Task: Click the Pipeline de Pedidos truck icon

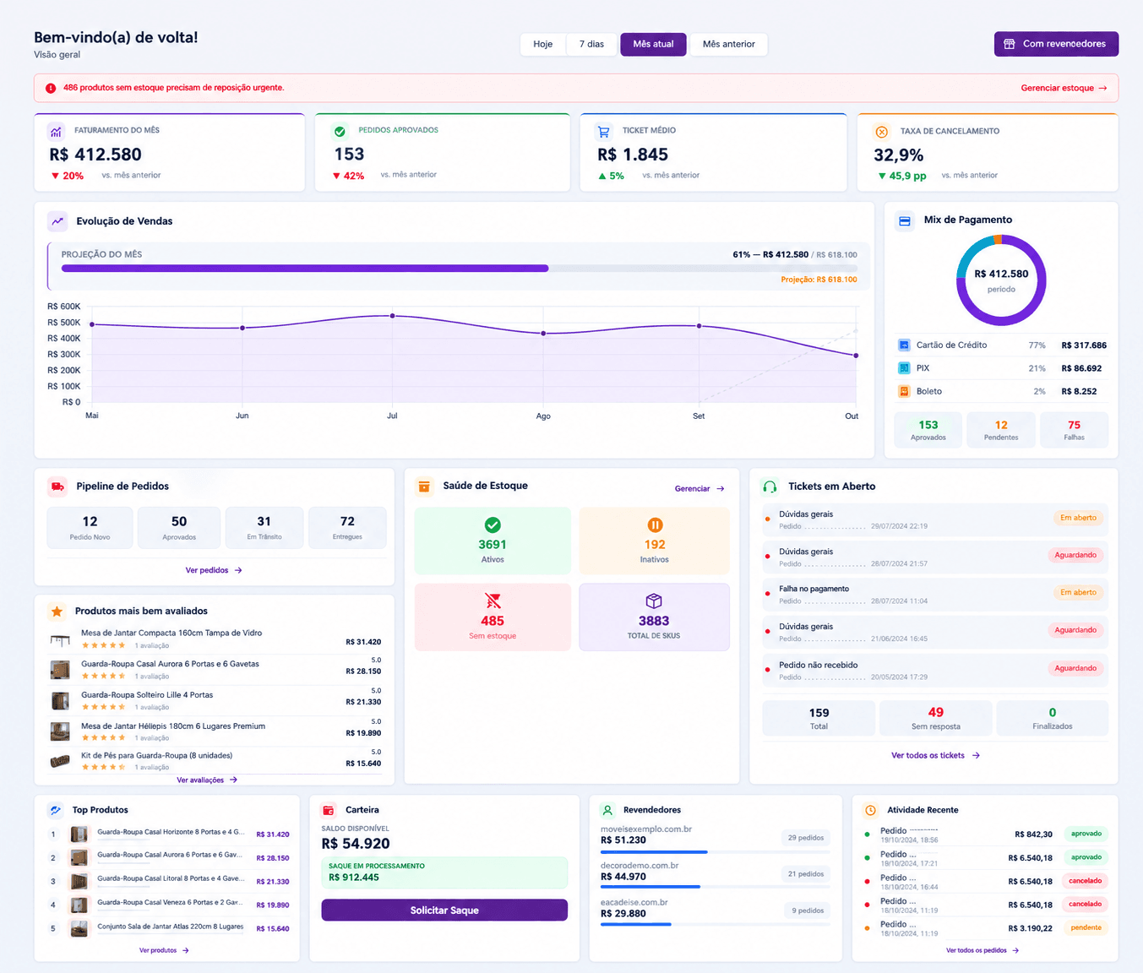Action: pyautogui.click(x=57, y=486)
